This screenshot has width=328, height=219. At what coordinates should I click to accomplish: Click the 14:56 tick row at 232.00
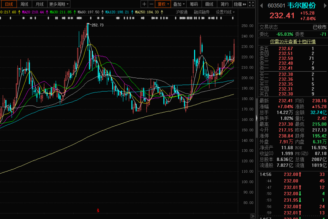293,174
